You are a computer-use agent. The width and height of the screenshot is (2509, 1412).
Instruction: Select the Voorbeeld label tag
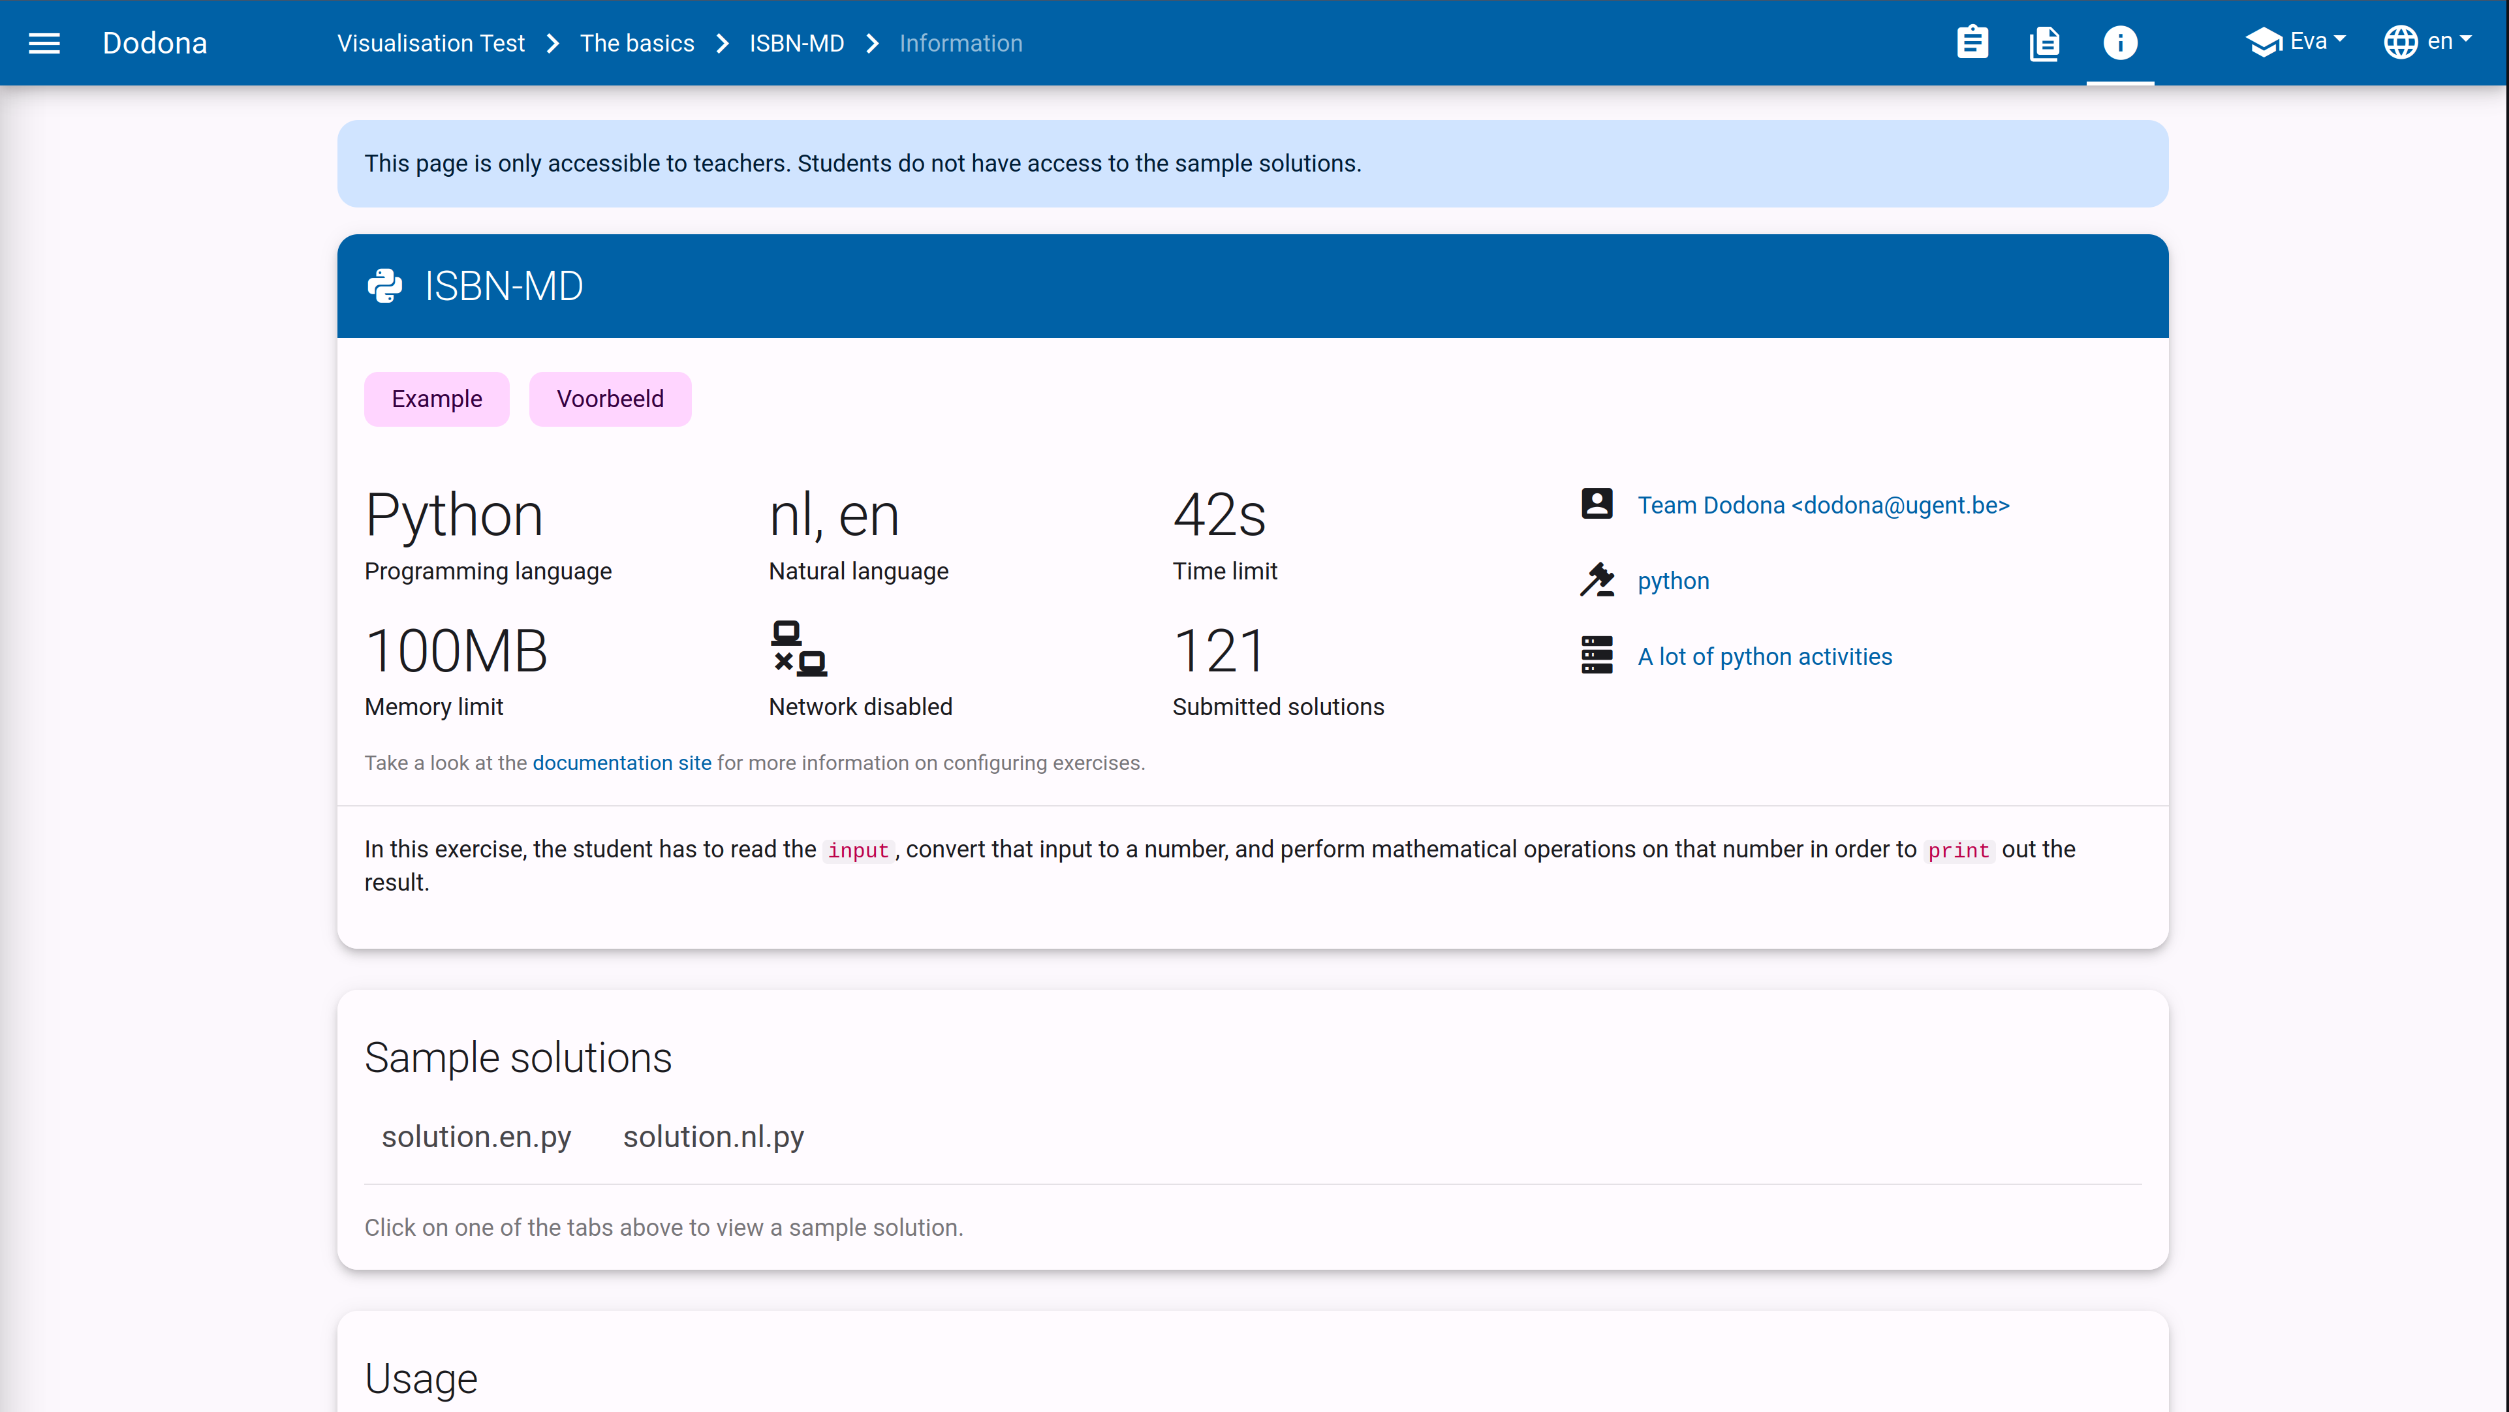click(610, 399)
